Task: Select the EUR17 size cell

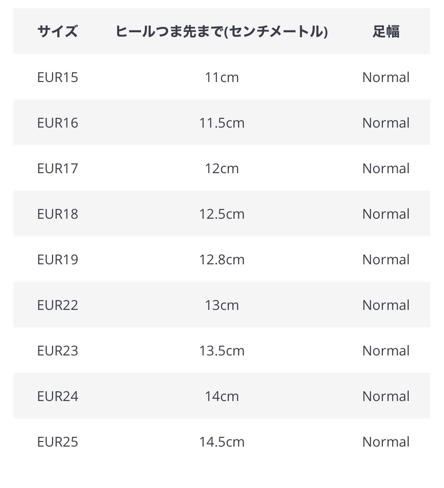Action: (x=58, y=168)
